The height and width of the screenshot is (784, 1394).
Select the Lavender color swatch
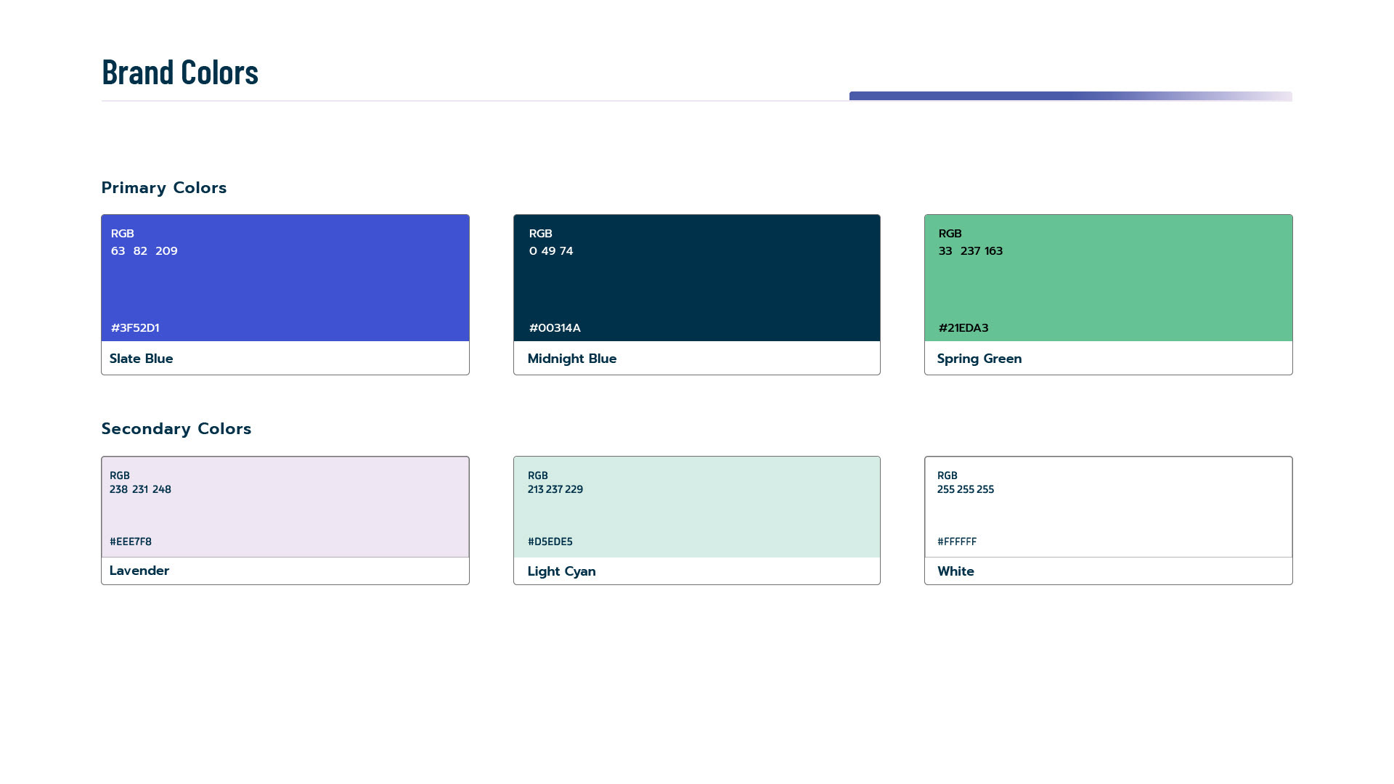[285, 507]
